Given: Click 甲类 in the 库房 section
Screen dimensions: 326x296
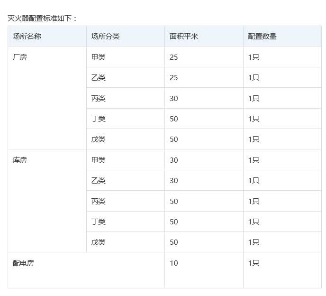Looking at the screenshot, I should tap(98, 160).
